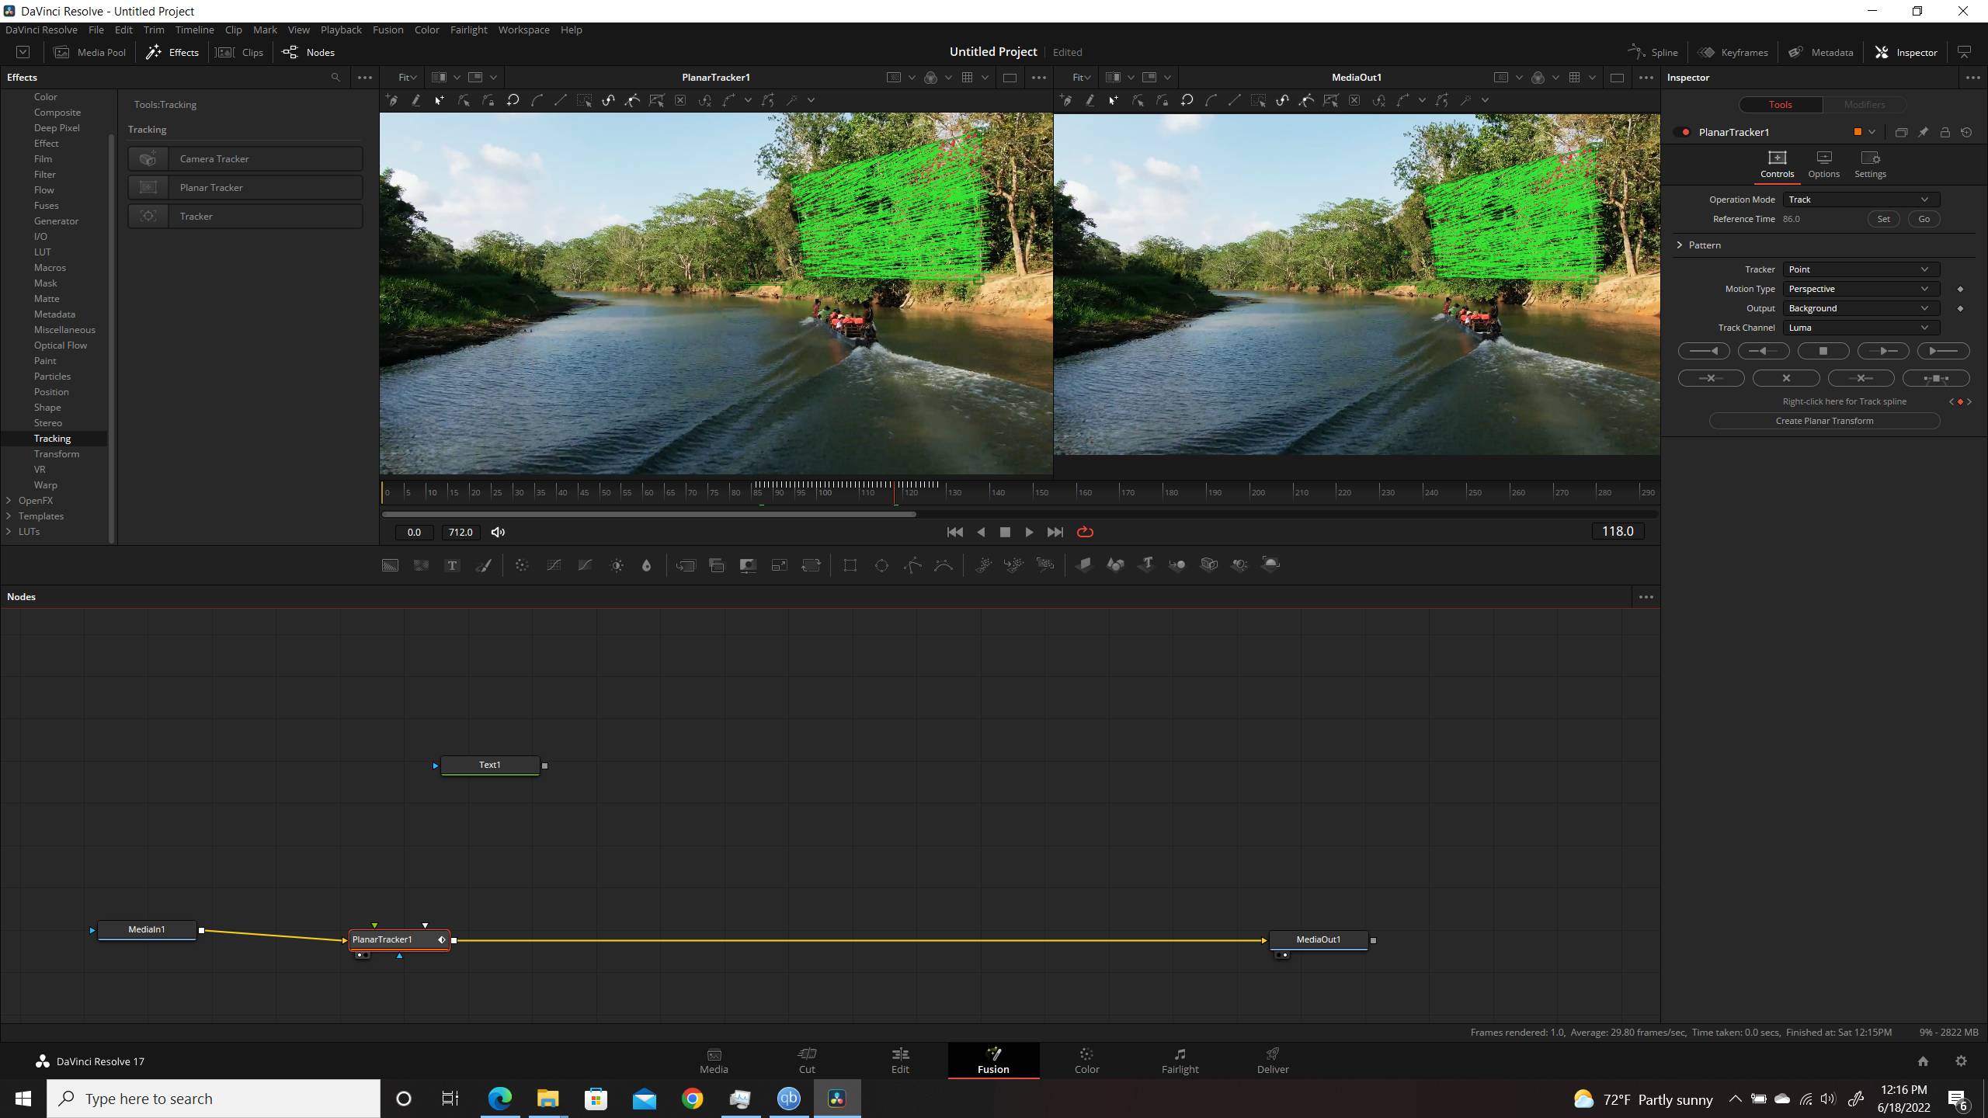
Task: Expand the Templates category in the Effects list
Action: (x=9, y=516)
